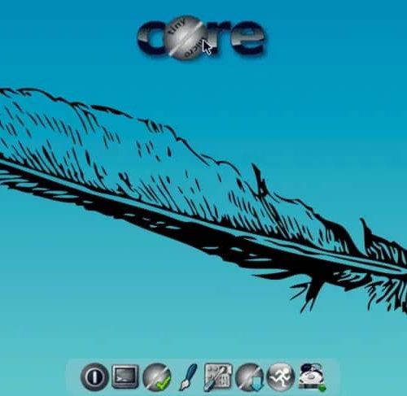Screen dimensions: 407x396
Task: Open the Exit power button in dock
Action: [94, 376]
